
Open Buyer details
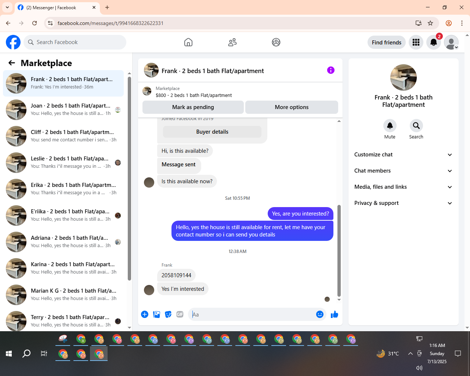point(212,132)
